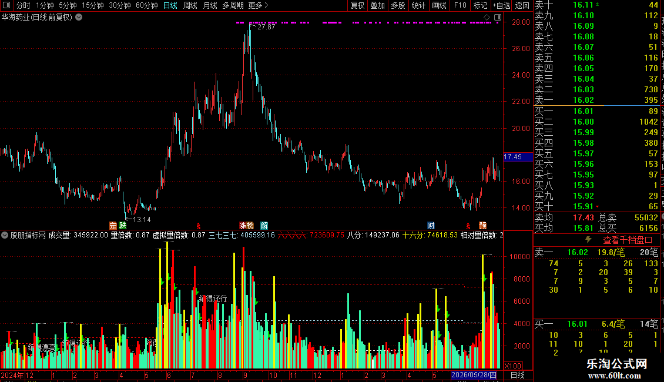Image resolution: width=664 pixels, height=382 pixels.
Task: Click red down arrow beside 买十
Action: (597, 207)
